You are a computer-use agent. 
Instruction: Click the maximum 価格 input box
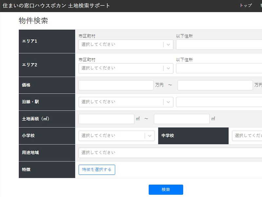pos(215,85)
